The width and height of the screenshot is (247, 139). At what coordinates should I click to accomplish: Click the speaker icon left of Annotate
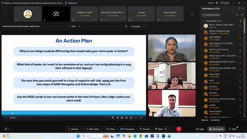tap(126, 26)
